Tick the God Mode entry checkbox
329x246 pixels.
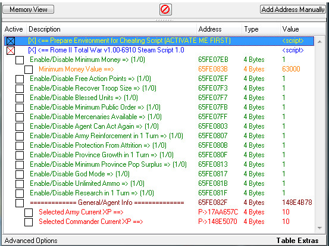(x=20, y=175)
